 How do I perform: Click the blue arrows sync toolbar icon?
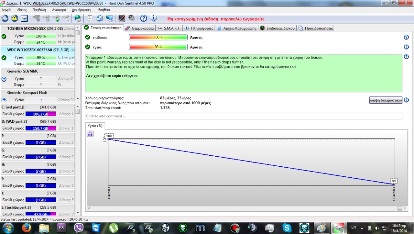[100, 18]
